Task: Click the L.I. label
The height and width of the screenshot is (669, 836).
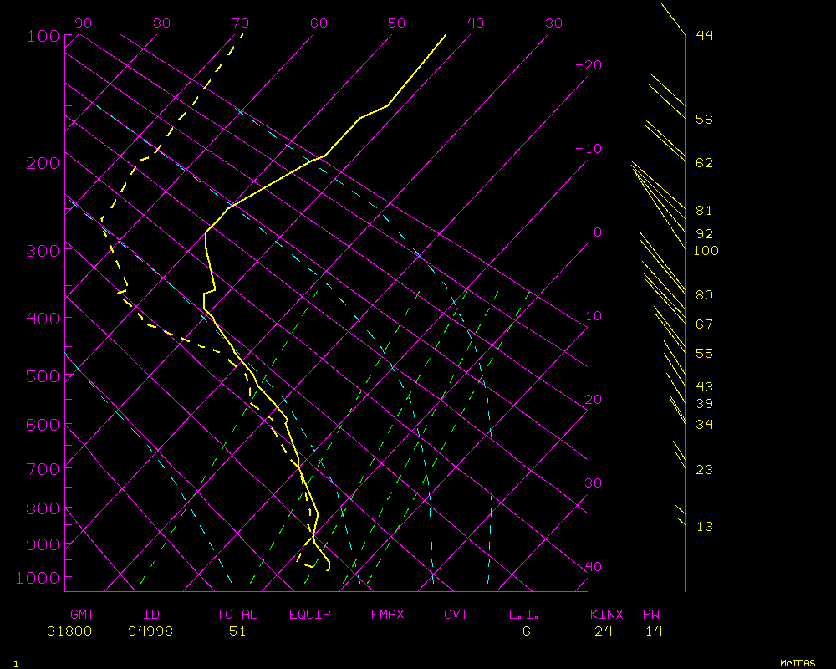Action: tap(524, 615)
